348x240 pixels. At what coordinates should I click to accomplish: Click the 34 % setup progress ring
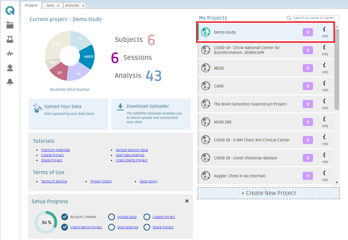(46, 222)
